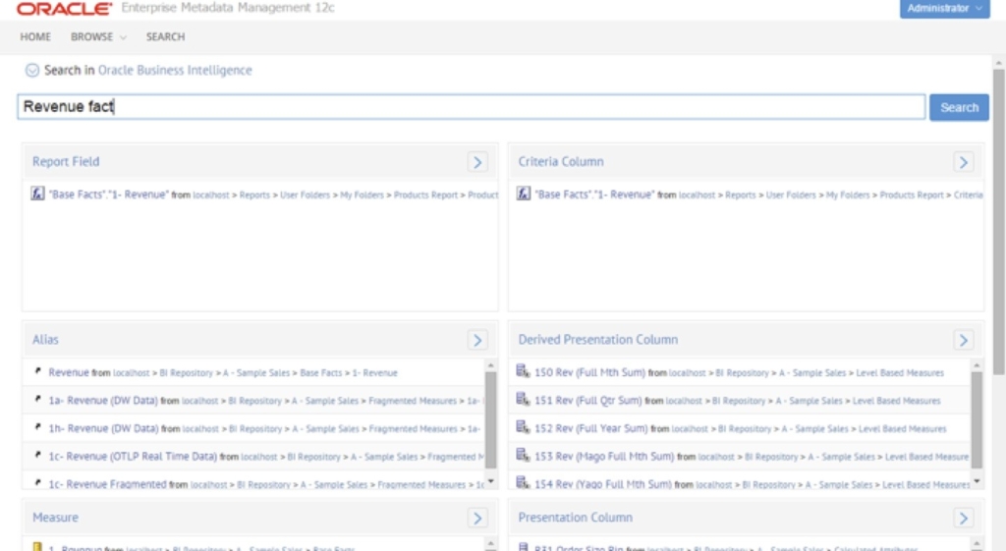Click column icon beside 154 Rev (Yago Full Mth Sum)

(523, 482)
